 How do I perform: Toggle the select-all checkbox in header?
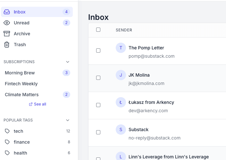point(98,30)
